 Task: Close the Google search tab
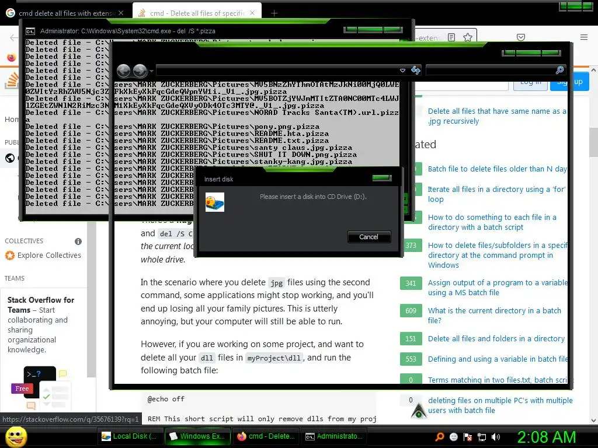121,13
